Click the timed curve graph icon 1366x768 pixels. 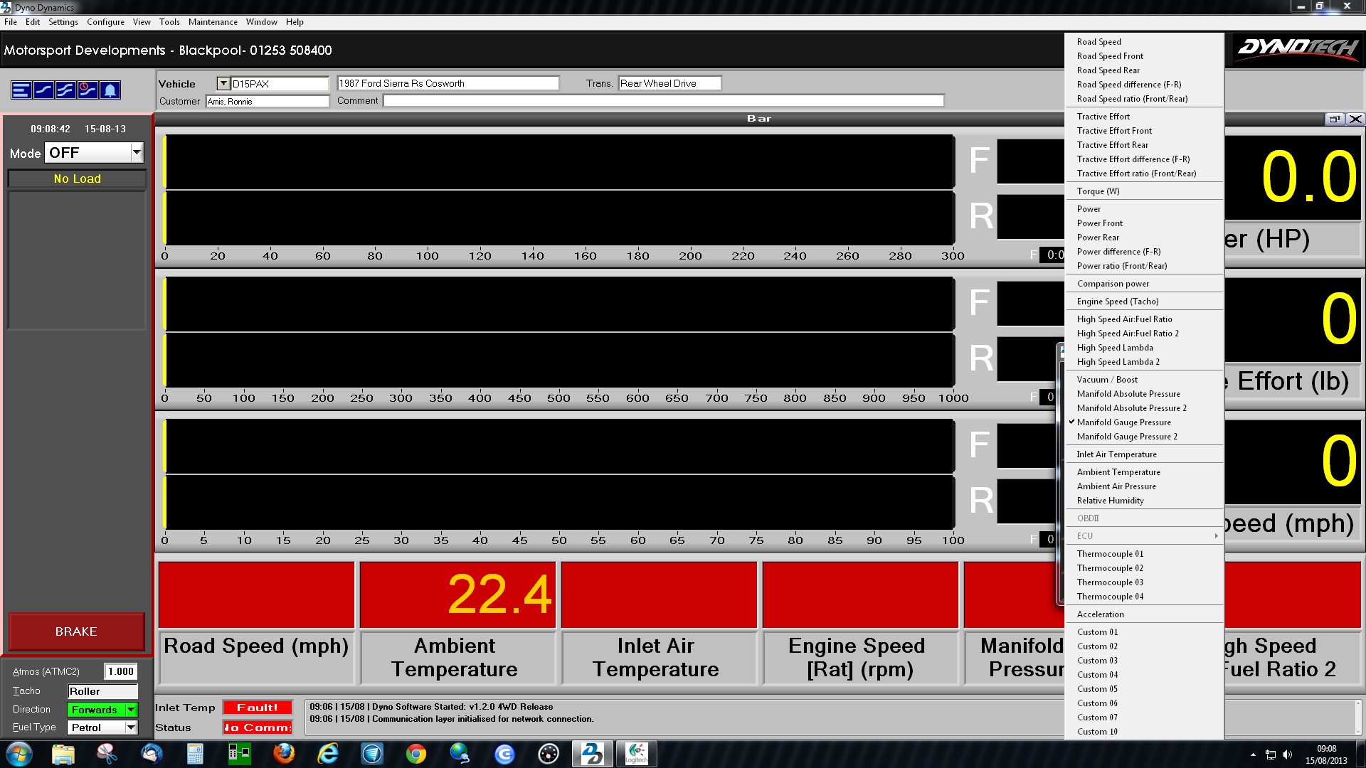88,90
